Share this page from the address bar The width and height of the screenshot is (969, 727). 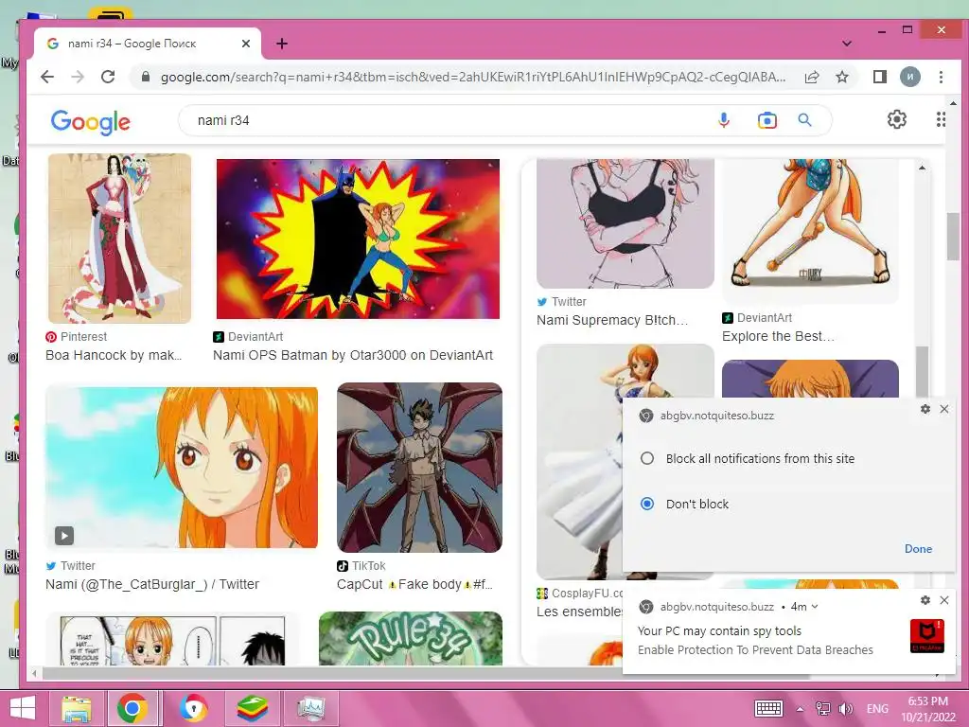click(811, 77)
